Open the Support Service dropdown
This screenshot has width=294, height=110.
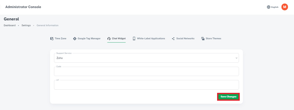146,58
